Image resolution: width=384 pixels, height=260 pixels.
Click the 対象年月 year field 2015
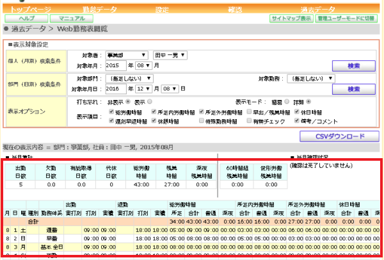pyautogui.click(x=116, y=65)
